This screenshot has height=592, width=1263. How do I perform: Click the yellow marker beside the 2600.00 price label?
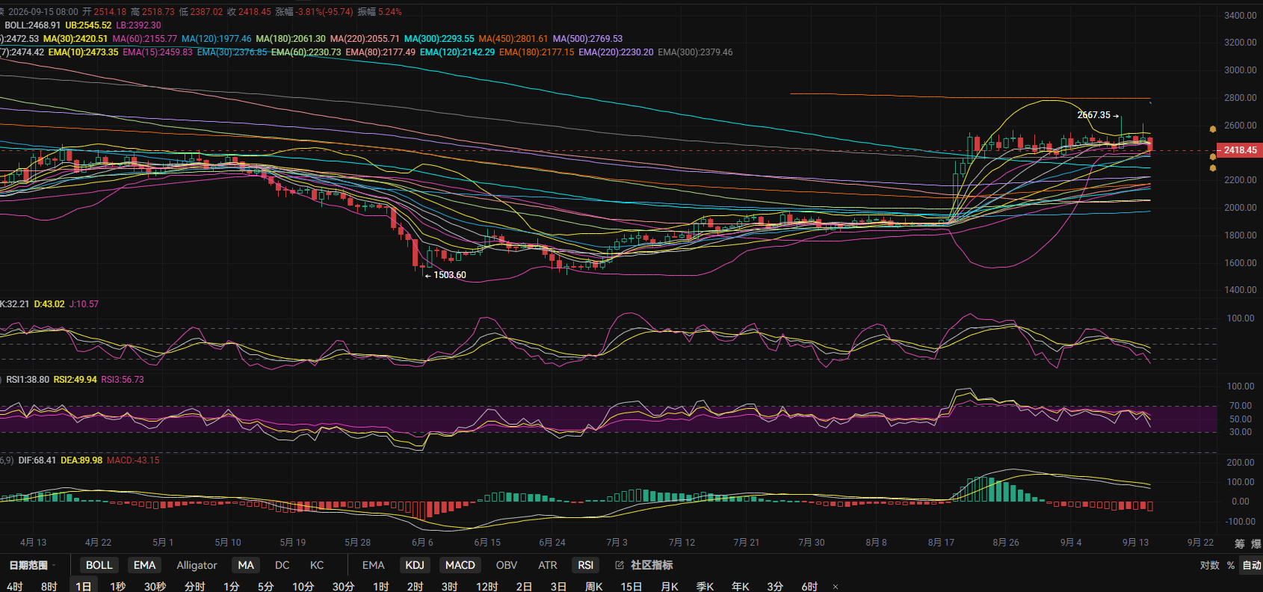(x=1212, y=129)
